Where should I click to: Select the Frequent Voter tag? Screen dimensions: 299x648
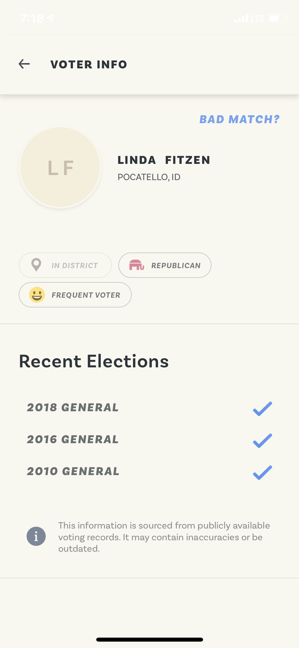(x=75, y=295)
